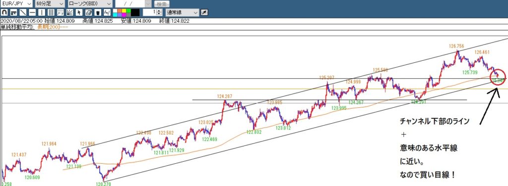Click the arrow icon right of 通常線
This screenshot has width=508, height=186.
coord(204,12)
